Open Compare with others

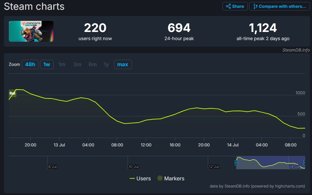pos(279,6)
